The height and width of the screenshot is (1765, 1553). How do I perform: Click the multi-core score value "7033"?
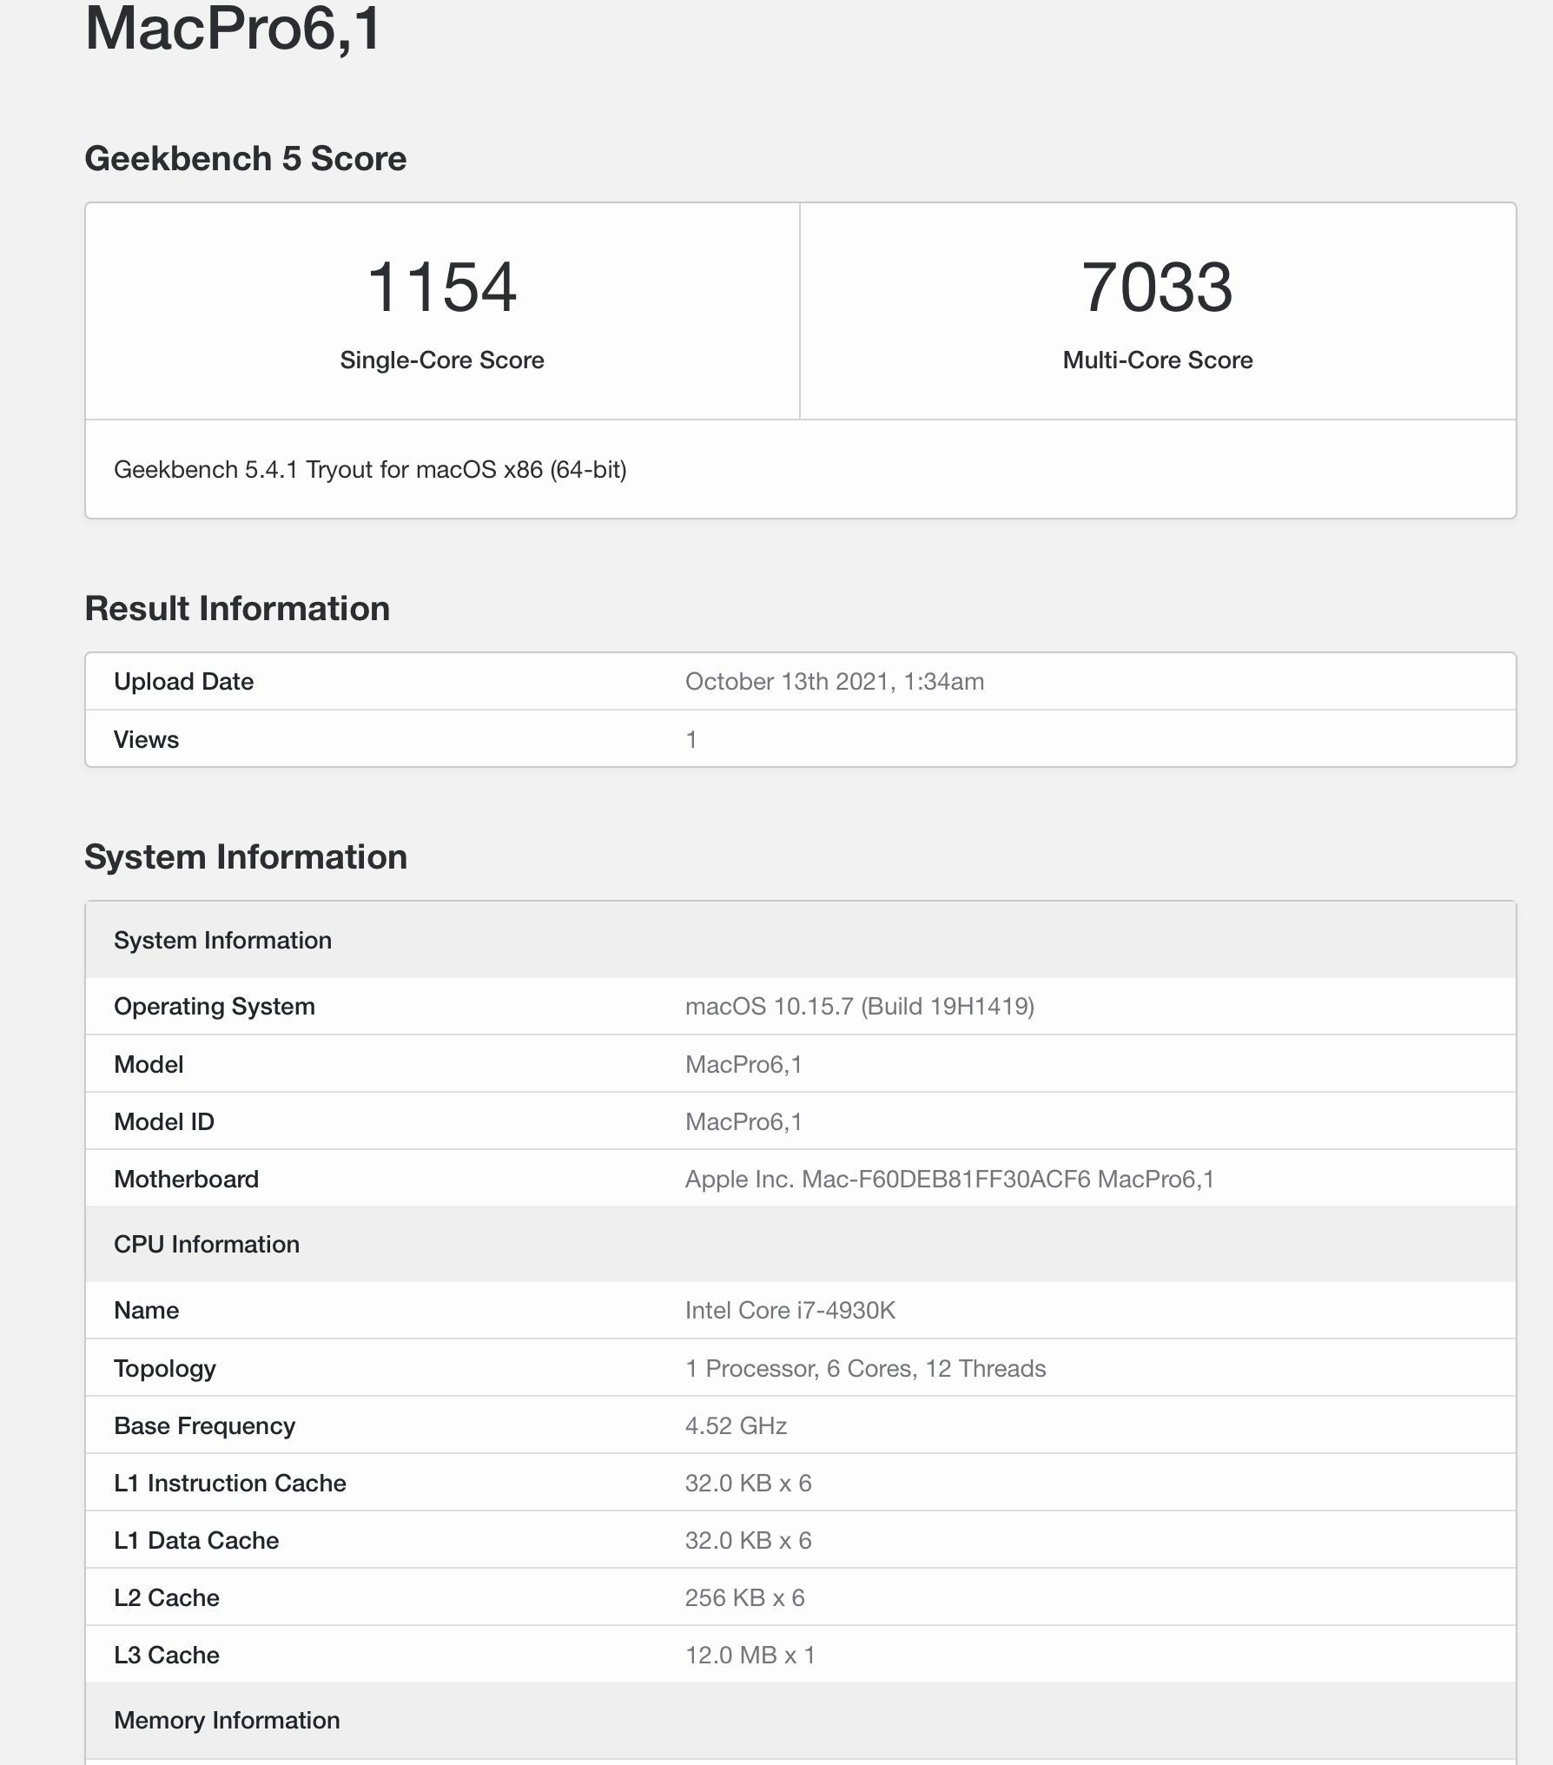tap(1157, 288)
